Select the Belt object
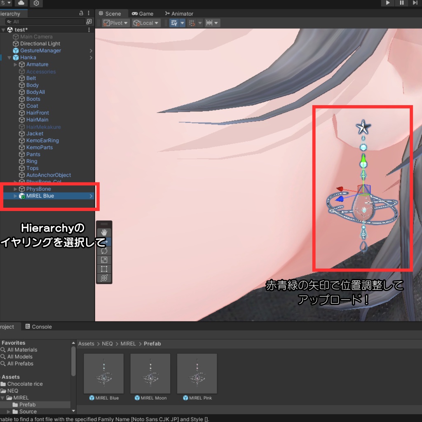Screen dimensions: 422x422 point(31,78)
